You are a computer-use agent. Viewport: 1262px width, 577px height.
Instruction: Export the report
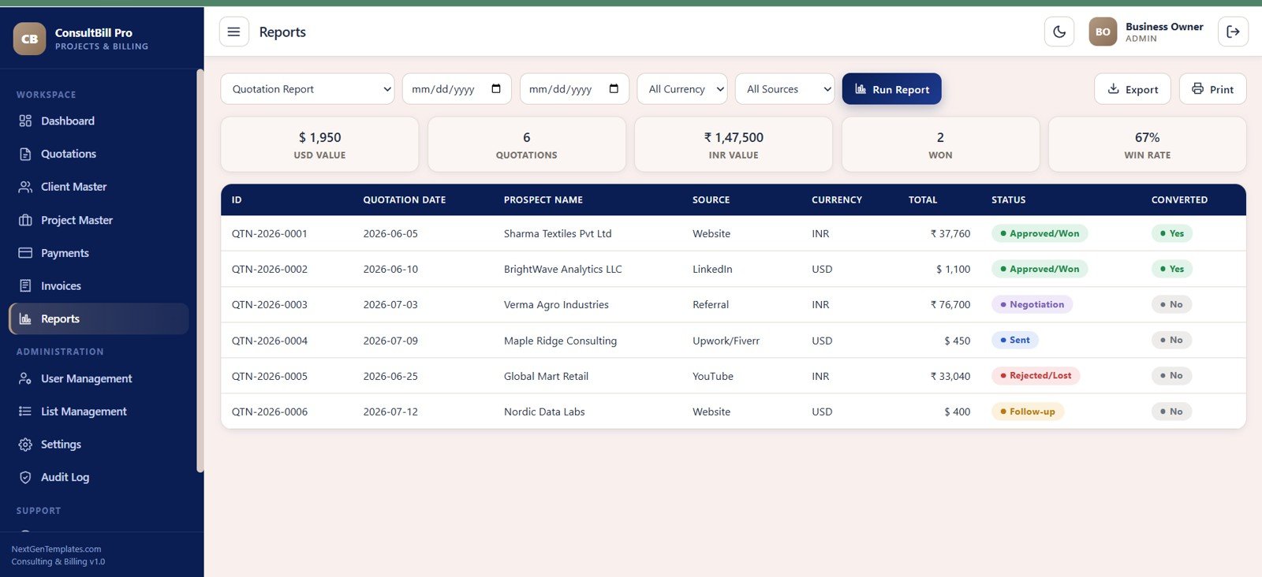click(x=1133, y=89)
